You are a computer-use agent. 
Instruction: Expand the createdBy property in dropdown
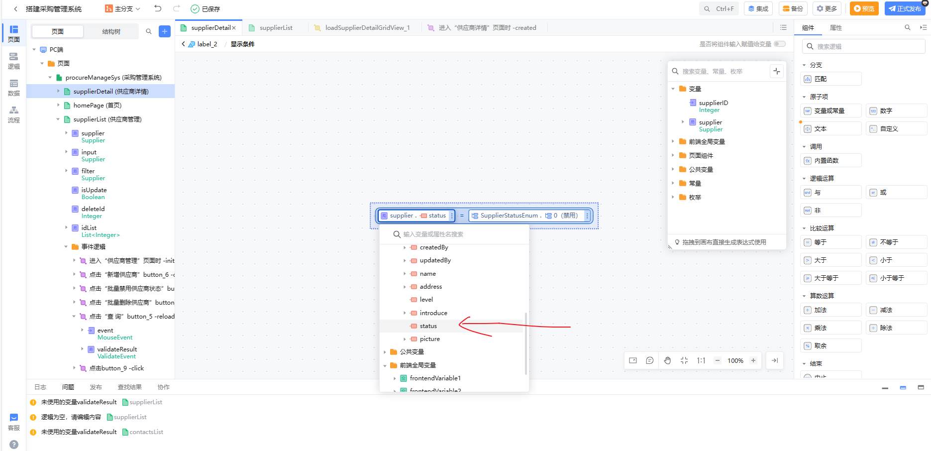click(x=405, y=247)
